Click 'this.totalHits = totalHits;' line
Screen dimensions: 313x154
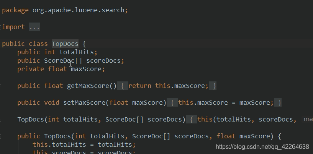84,144
